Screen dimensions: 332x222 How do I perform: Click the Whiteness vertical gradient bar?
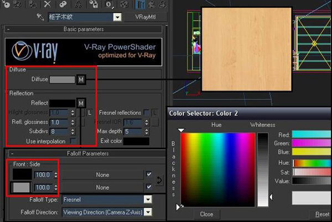pyautogui.click(x=263, y=170)
